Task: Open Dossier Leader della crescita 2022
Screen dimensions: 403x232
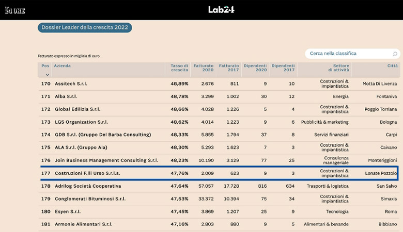Action: (x=85, y=28)
